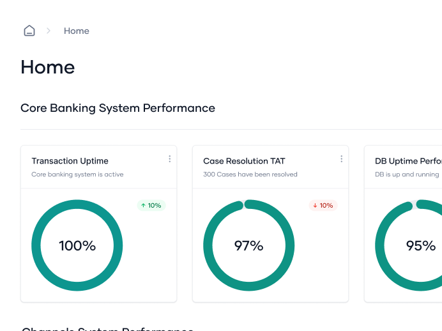Click the Transaction Uptime card title
This screenshot has width=442, height=331.
pos(70,161)
